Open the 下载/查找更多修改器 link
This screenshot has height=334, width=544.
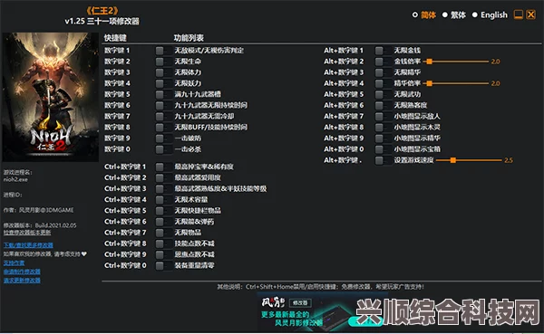(x=28, y=245)
